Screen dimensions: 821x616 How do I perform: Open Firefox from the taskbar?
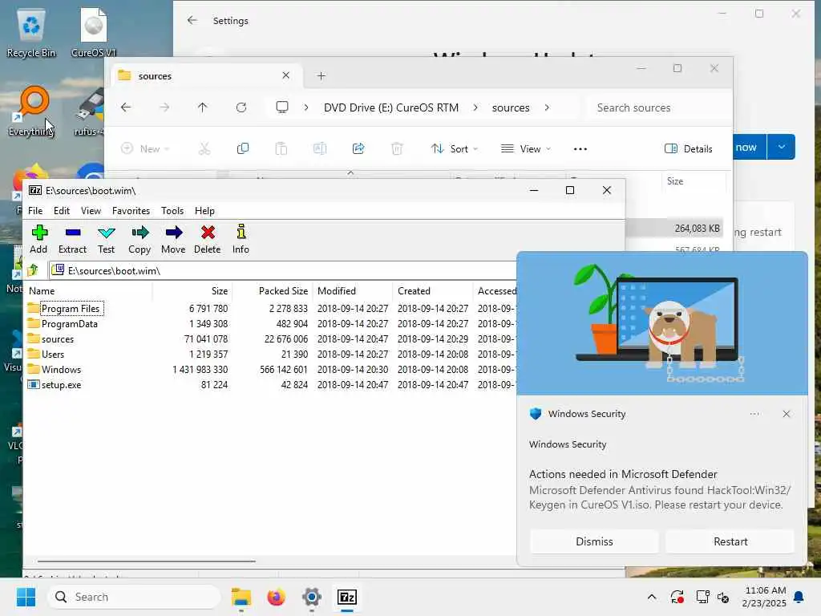tap(277, 597)
